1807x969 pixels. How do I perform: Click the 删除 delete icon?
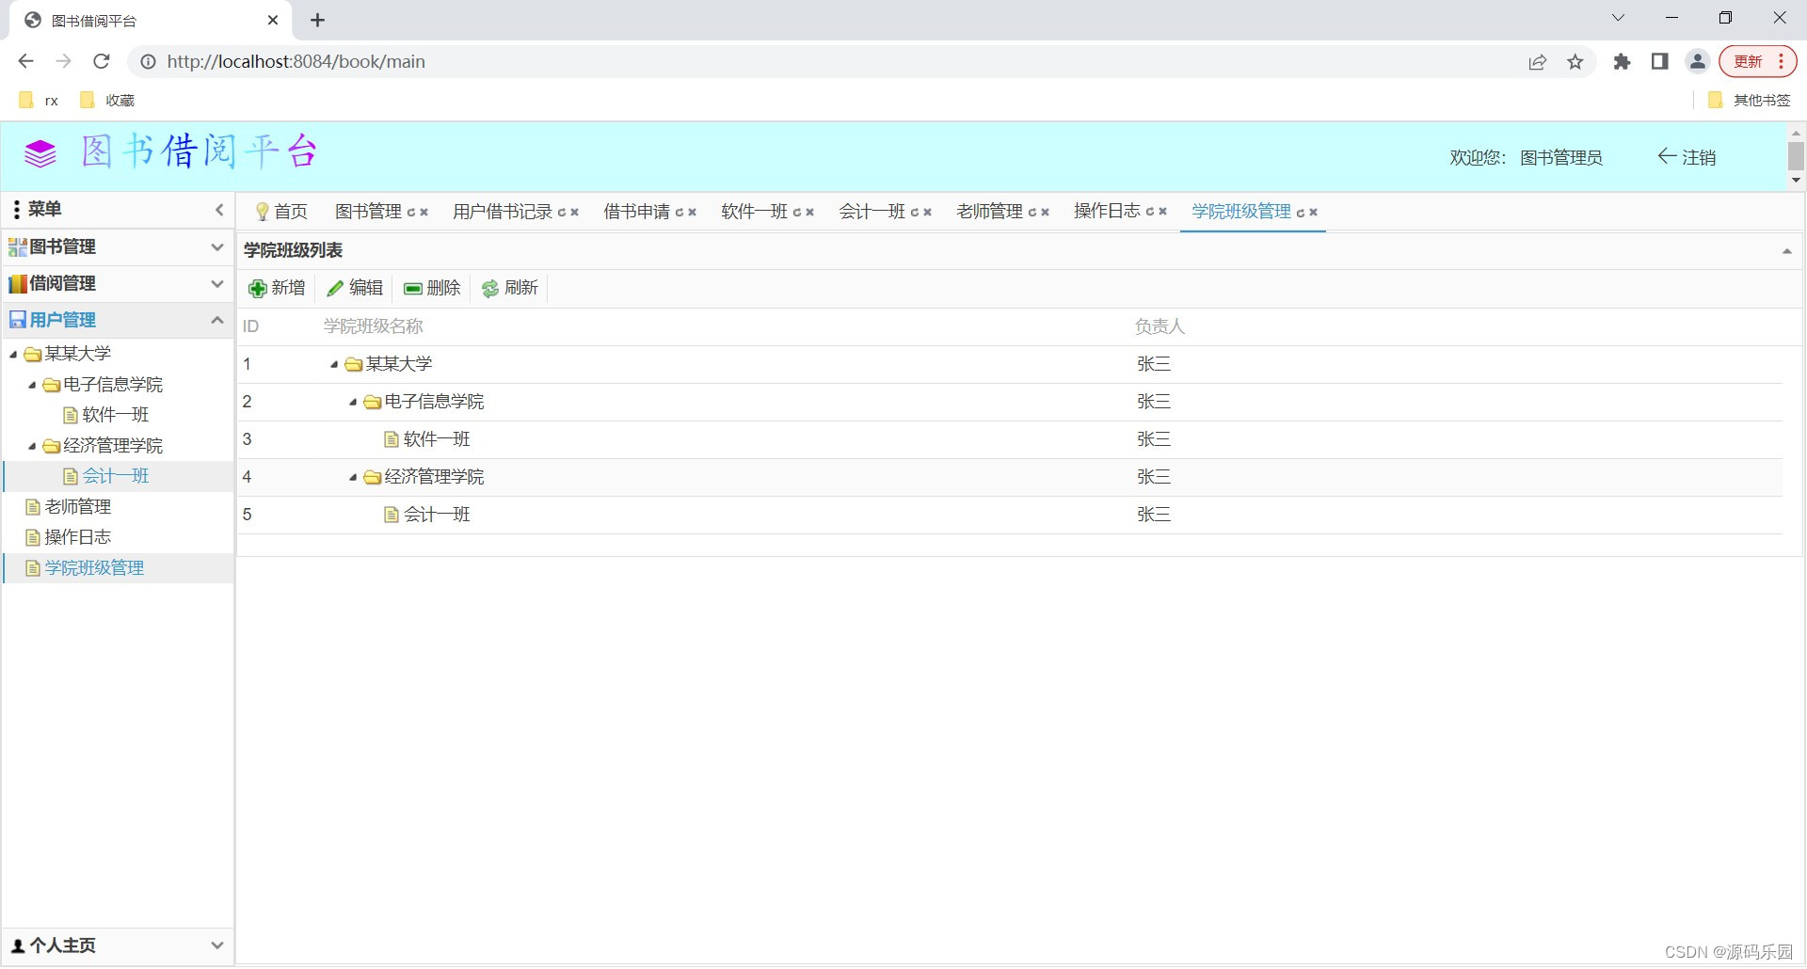point(414,288)
